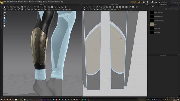Switch to Scene tab in Object Browser
This screenshot has height=101, width=180.
tap(149, 6)
